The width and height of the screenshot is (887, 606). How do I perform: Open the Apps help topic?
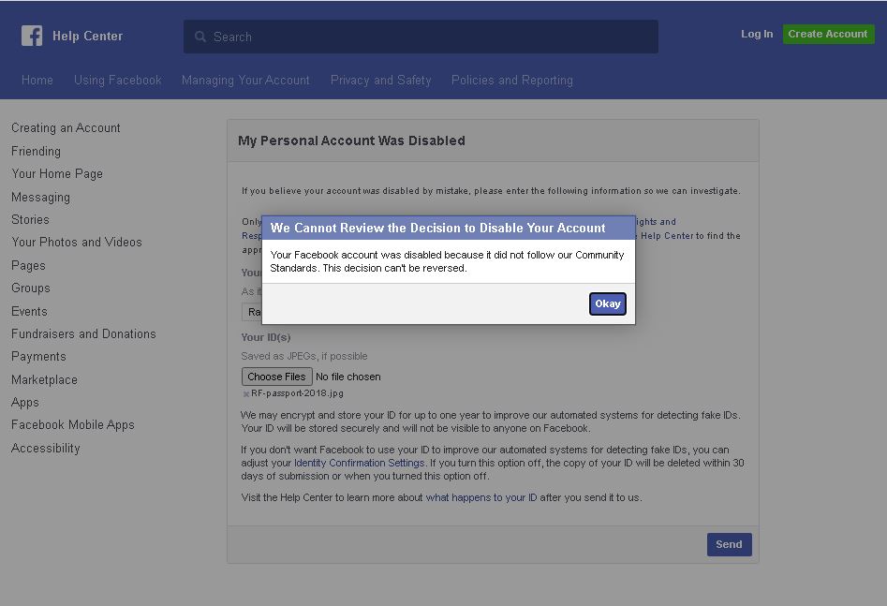pos(25,403)
